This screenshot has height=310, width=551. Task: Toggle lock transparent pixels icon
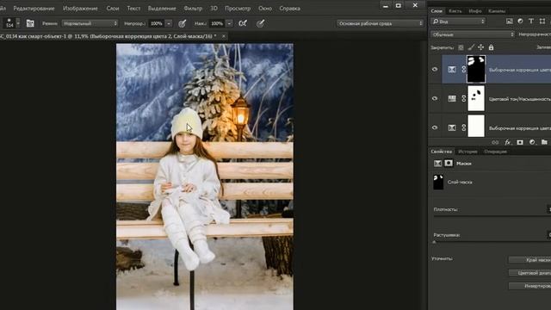461,47
